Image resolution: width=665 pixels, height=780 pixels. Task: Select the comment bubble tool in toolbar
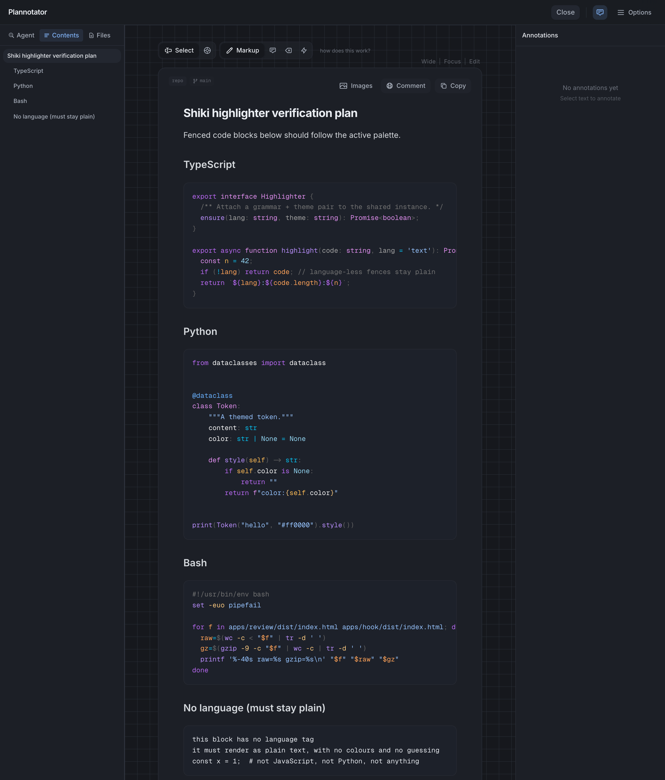[273, 50]
